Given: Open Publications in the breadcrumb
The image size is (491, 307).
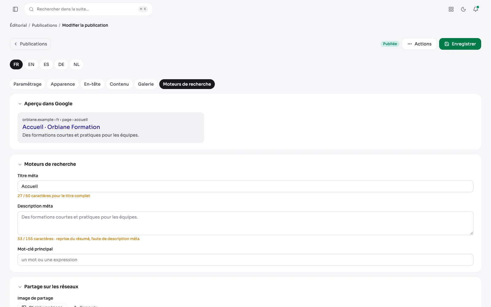Looking at the screenshot, I should tap(44, 25).
